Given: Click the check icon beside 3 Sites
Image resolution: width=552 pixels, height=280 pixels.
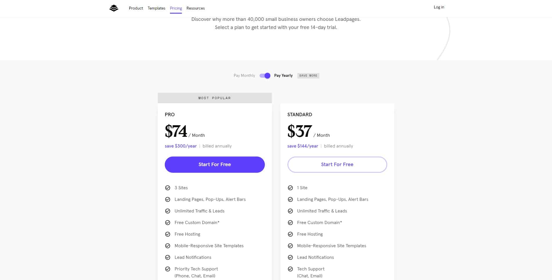Looking at the screenshot, I should 168,188.
